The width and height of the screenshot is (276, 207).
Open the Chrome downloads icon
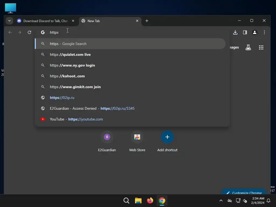coord(235,32)
